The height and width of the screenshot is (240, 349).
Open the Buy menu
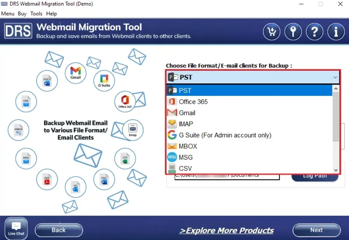pos(22,14)
